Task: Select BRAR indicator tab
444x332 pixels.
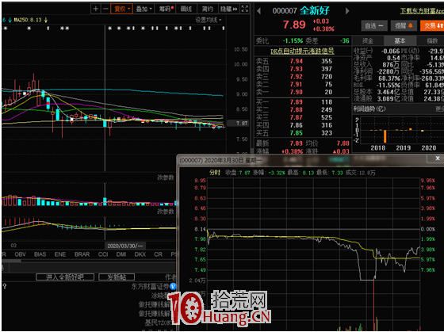Action: [x=82, y=254]
